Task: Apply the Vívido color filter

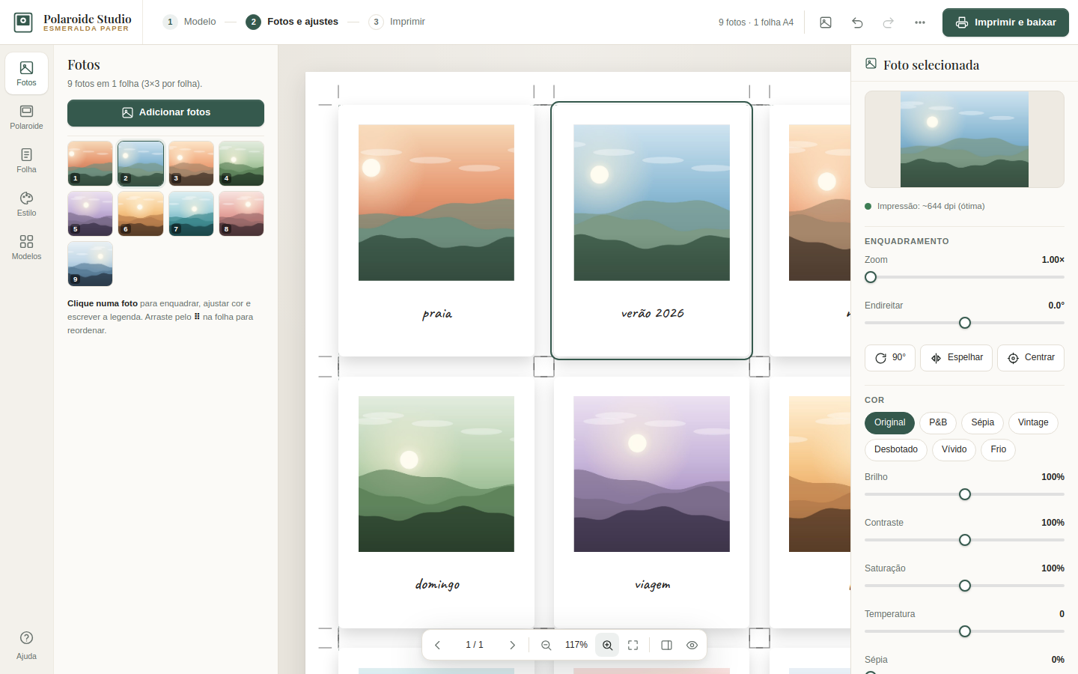Action: pyautogui.click(x=954, y=450)
